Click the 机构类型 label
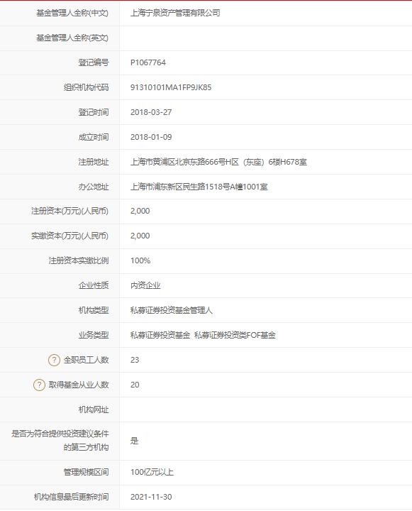The width and height of the screenshot is (412, 511). tap(93, 310)
